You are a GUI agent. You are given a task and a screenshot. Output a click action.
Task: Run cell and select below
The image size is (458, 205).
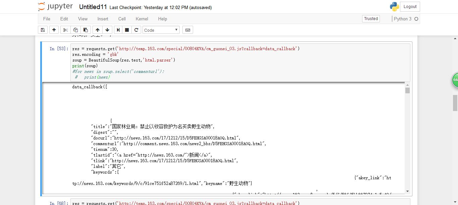[x=118, y=30]
